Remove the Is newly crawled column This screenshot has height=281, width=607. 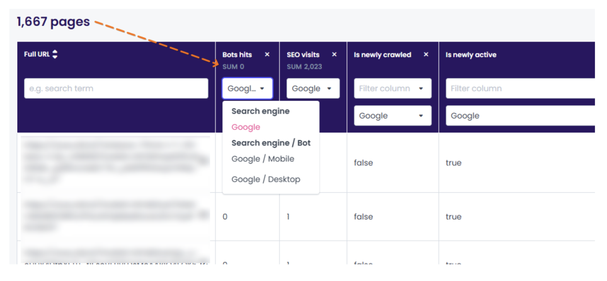click(426, 55)
